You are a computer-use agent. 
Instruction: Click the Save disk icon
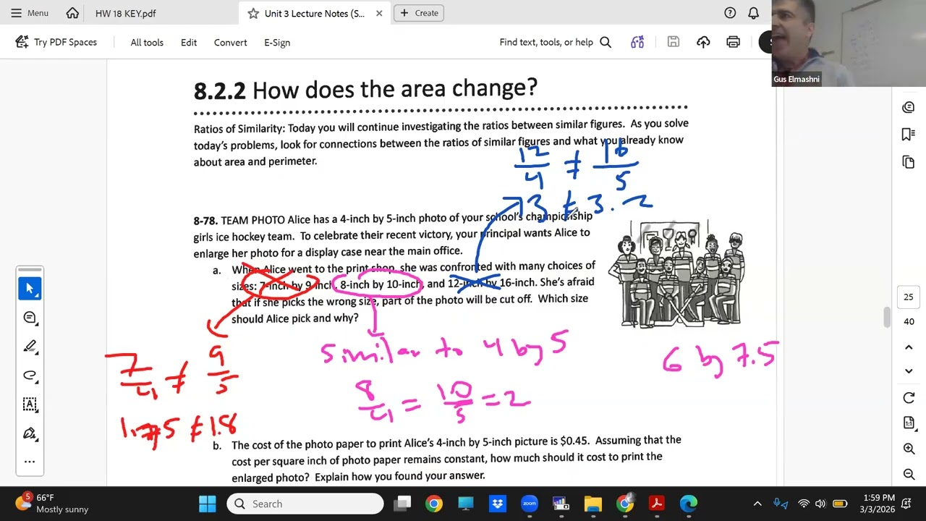point(673,42)
